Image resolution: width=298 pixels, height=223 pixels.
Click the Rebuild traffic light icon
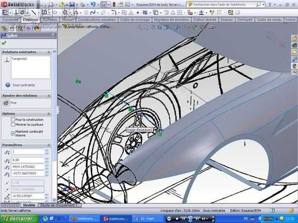[114, 4]
